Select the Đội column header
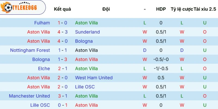This screenshot has width=218, height=109. (106, 9)
